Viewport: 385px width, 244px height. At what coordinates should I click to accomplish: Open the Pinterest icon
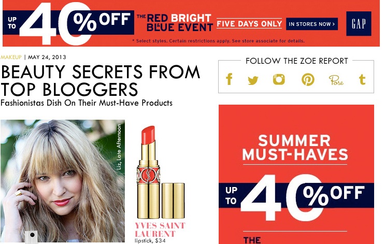pyautogui.click(x=308, y=80)
